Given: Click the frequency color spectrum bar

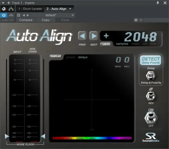Looking at the screenshot, I should 92,138.
